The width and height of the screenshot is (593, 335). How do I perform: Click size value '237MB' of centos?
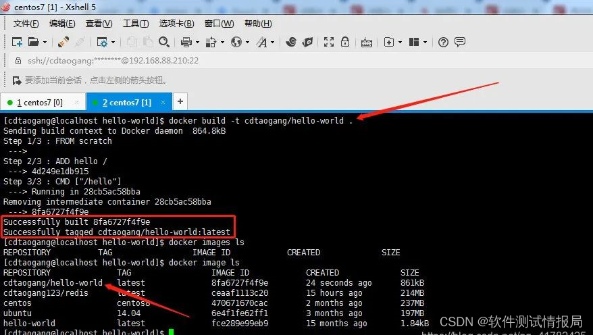coord(412,303)
